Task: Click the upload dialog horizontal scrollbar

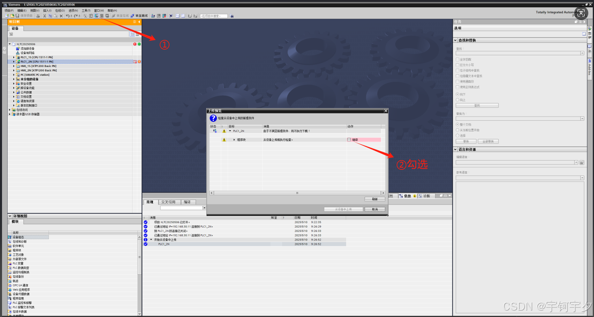Action: click(297, 193)
